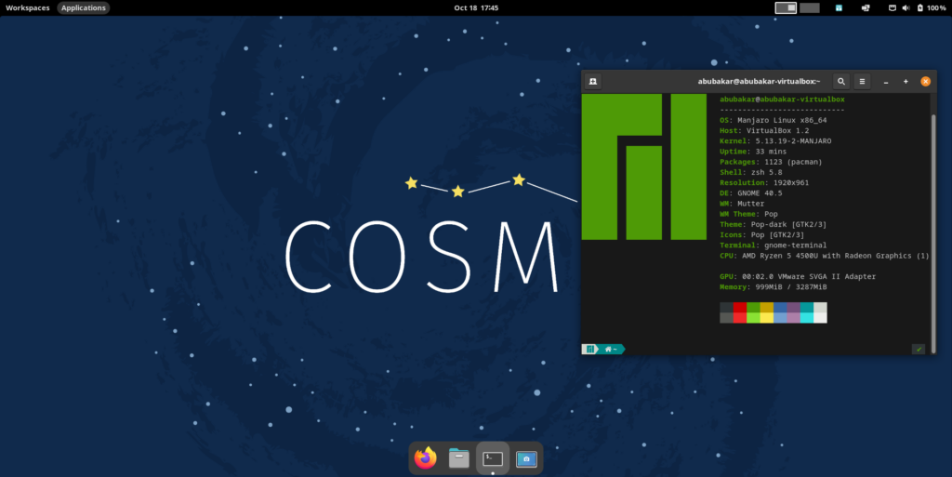This screenshot has width=952, height=477.
Task: Select the Terminal icon in the dock
Action: click(493, 458)
